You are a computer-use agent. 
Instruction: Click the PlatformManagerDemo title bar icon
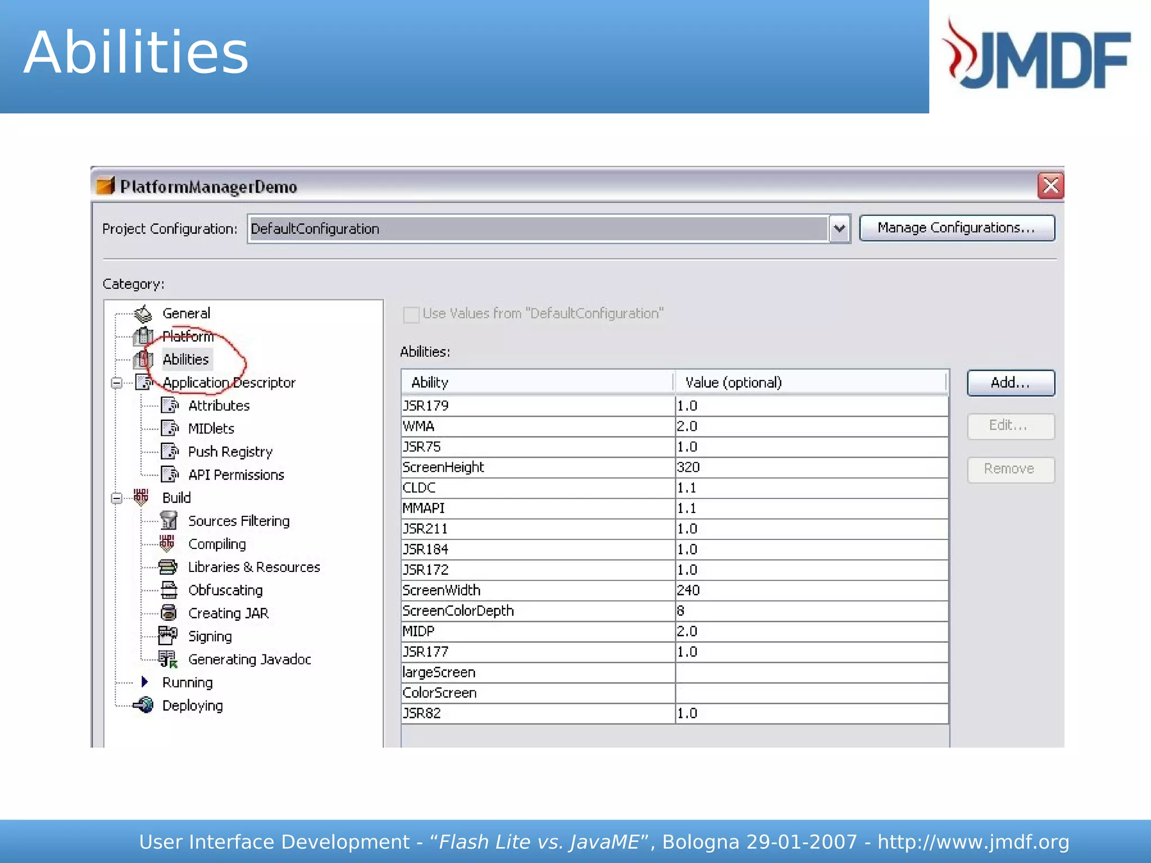point(105,185)
